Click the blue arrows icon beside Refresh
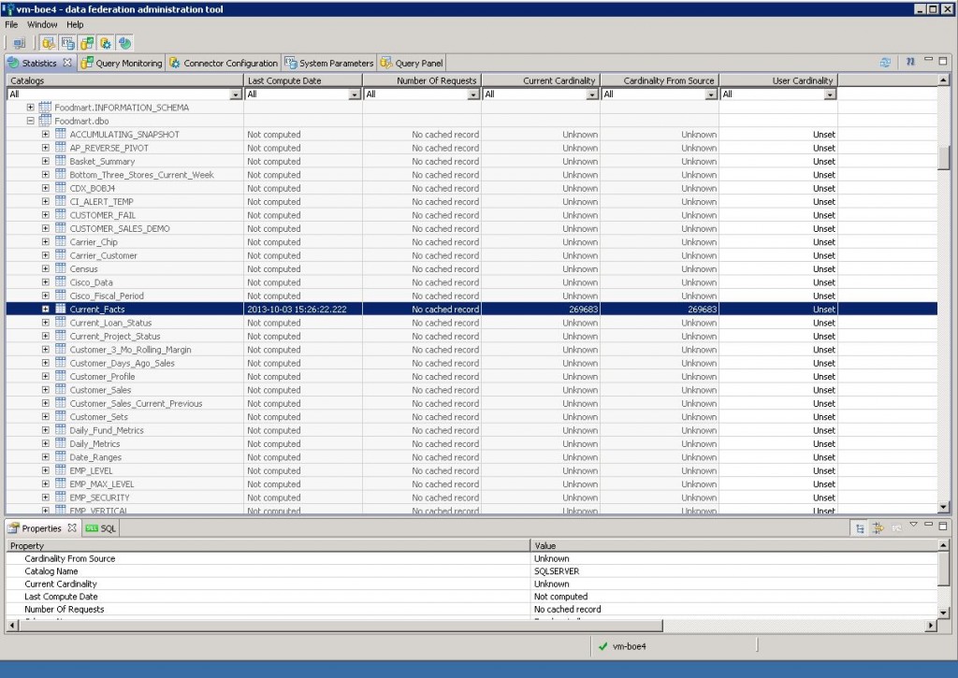The width and height of the screenshot is (958, 678). (x=910, y=62)
